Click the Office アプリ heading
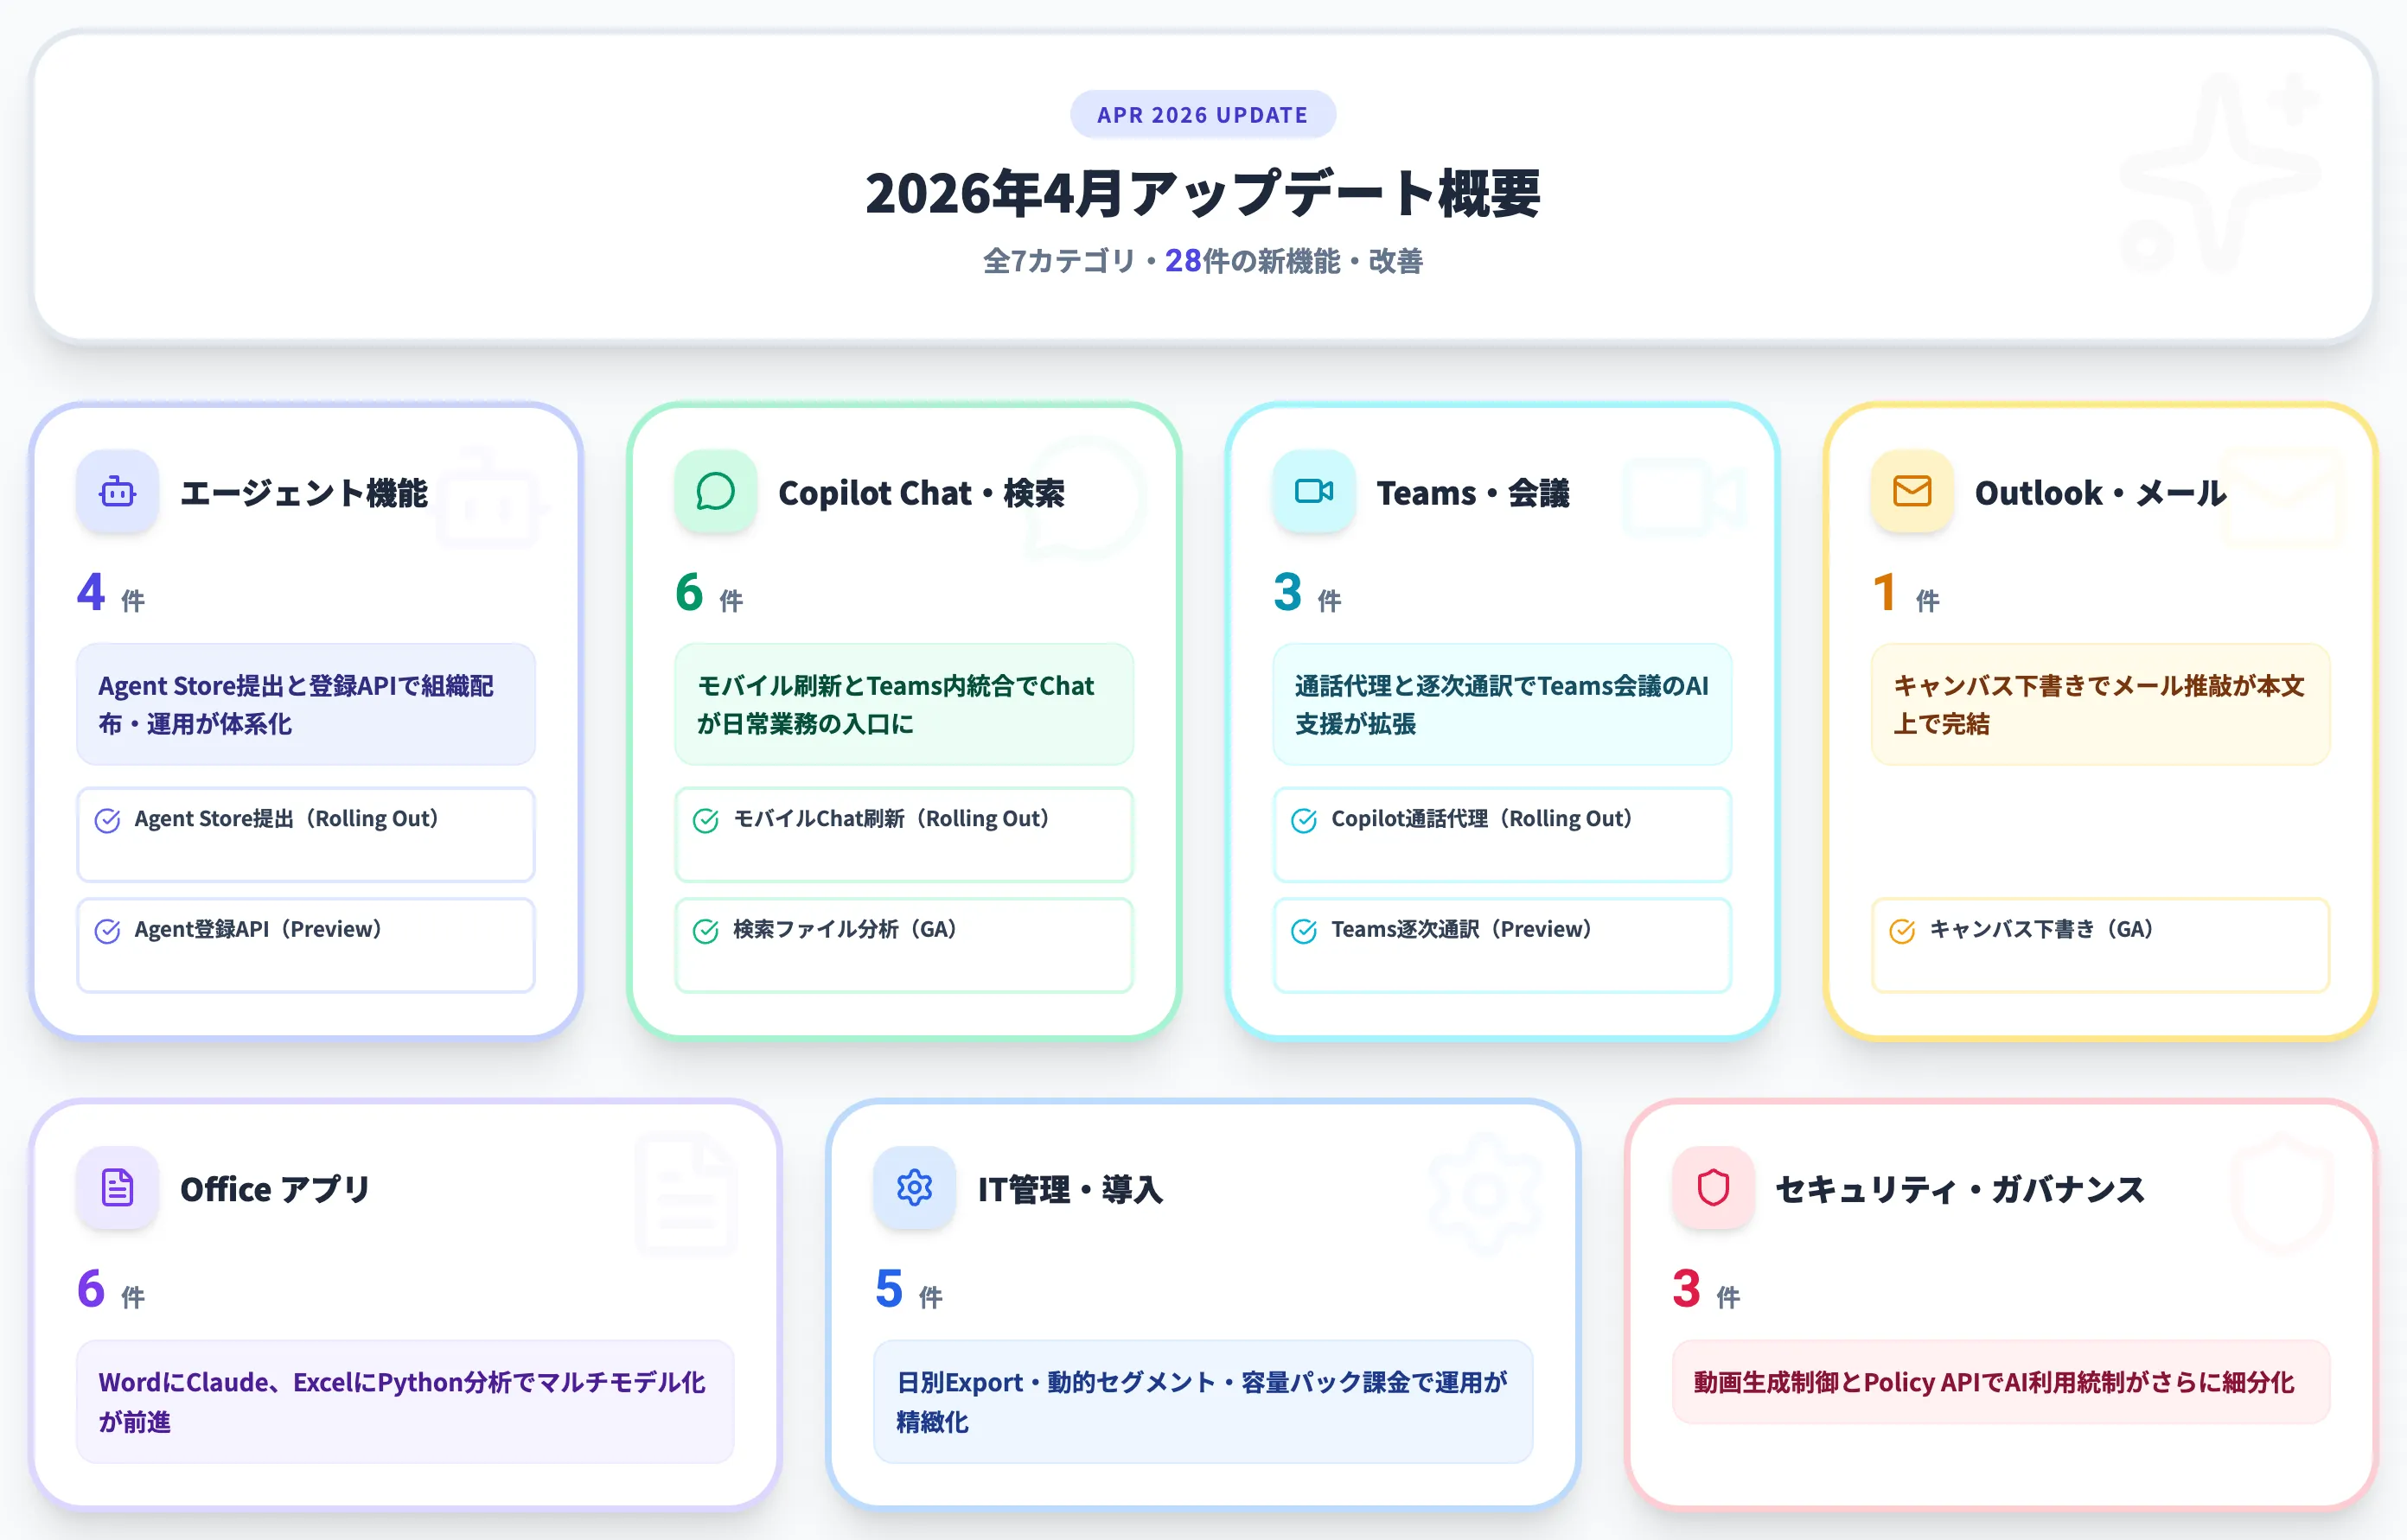 [x=275, y=1190]
